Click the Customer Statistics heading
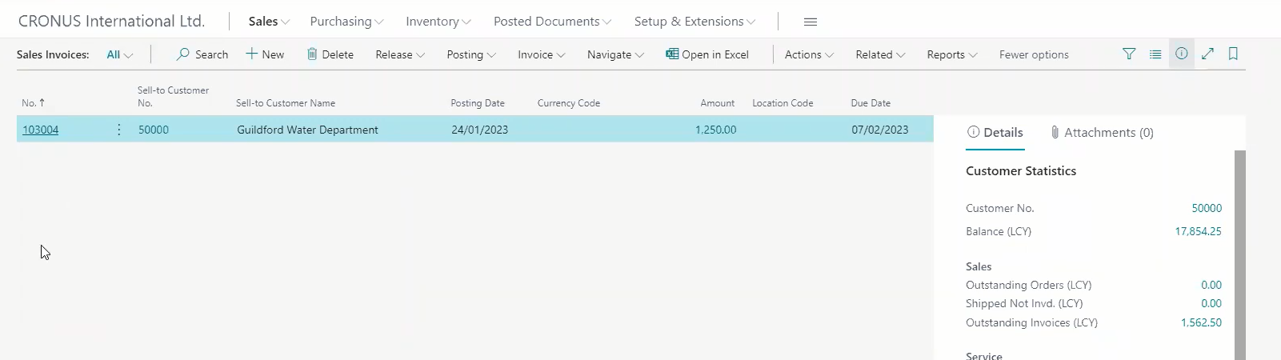 pos(1020,170)
